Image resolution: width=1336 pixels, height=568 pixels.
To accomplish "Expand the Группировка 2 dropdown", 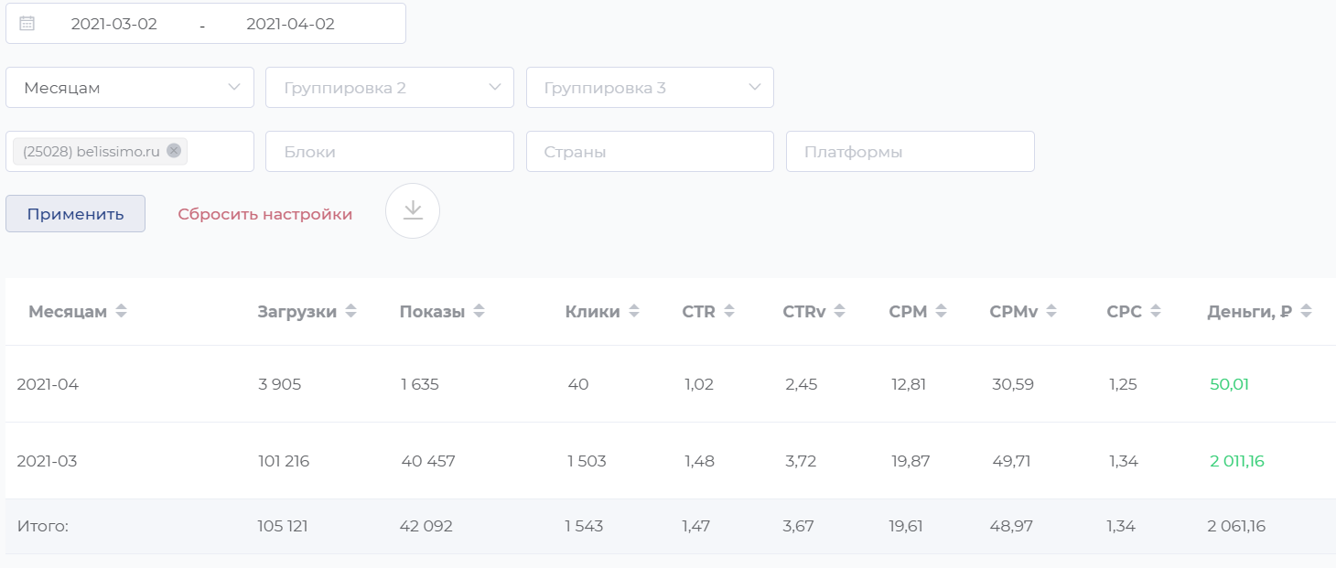I will click(389, 88).
